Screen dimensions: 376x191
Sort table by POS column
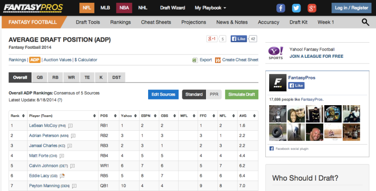click(108, 116)
